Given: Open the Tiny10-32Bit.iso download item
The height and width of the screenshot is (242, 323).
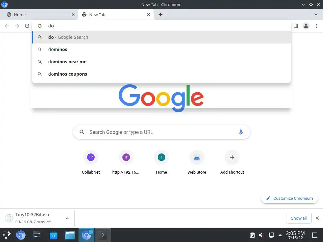Looking at the screenshot, I should pyautogui.click(x=33, y=218).
